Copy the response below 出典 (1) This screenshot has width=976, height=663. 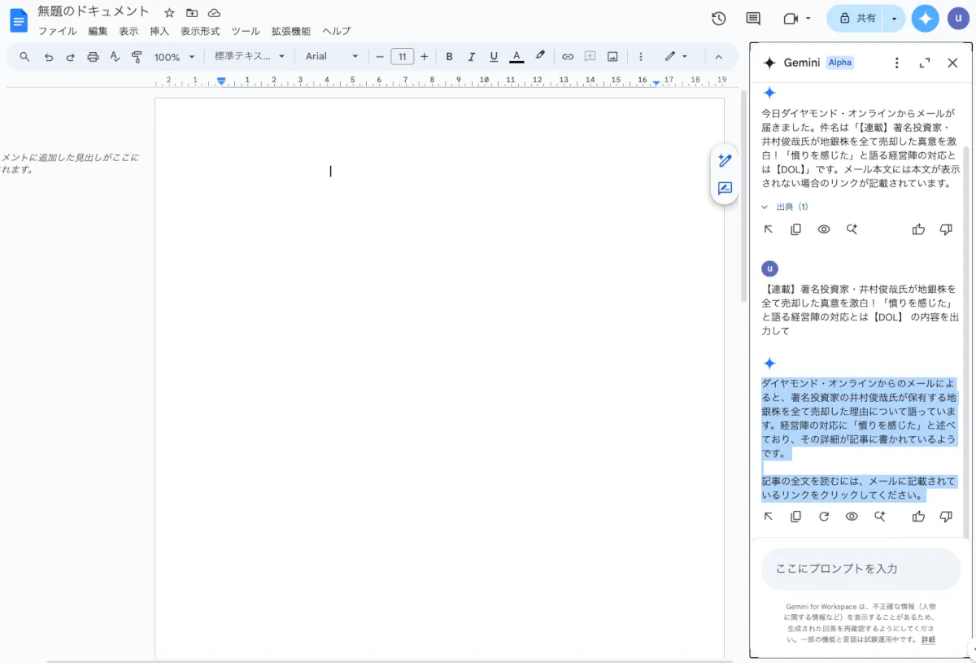pyautogui.click(x=796, y=229)
